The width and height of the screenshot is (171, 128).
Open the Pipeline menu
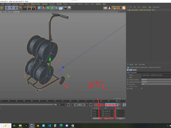[x=59, y=4]
